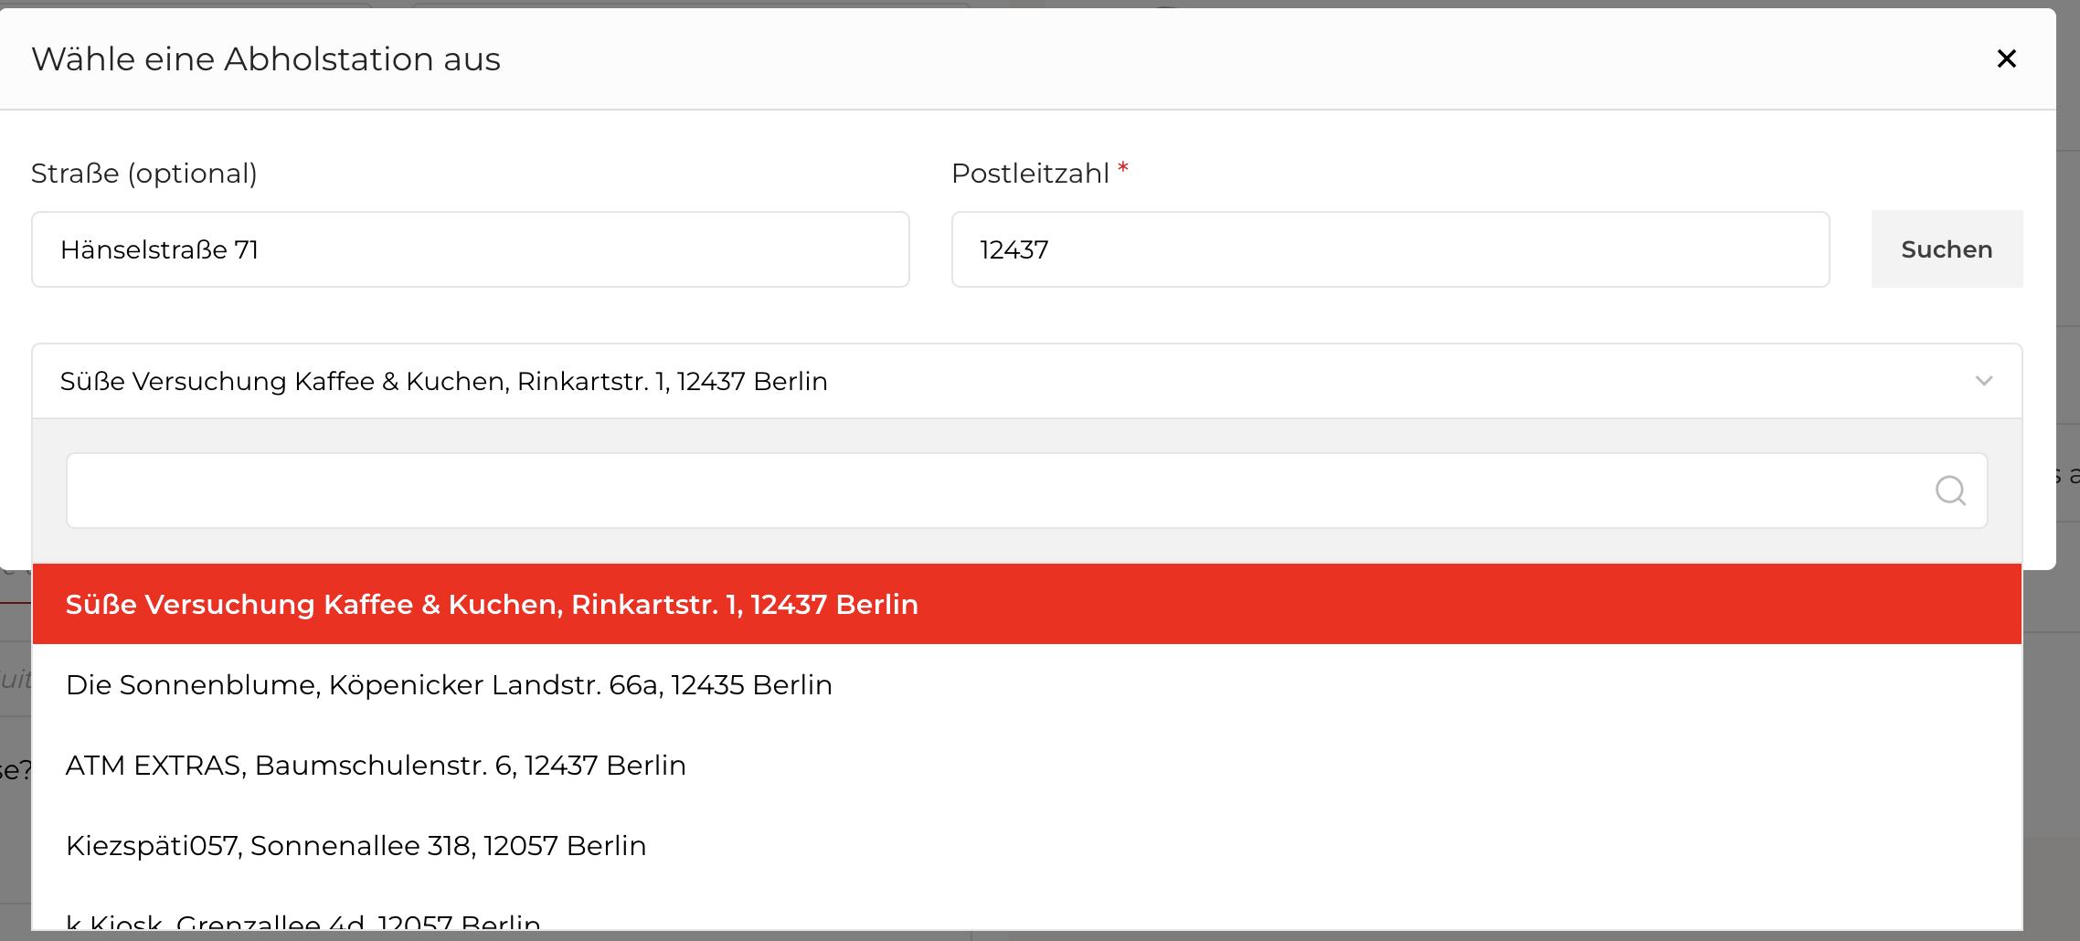This screenshot has height=941, width=2080.
Task: Open the pickup station dropdown list
Action: (x=1005, y=381)
